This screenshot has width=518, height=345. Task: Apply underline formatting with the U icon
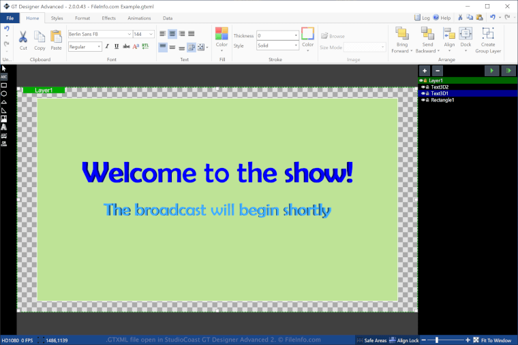point(117,46)
